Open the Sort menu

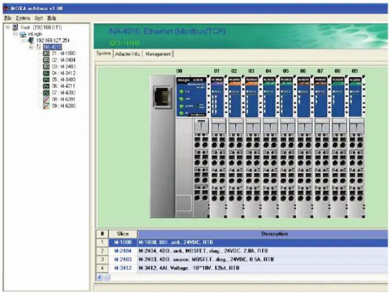39,18
